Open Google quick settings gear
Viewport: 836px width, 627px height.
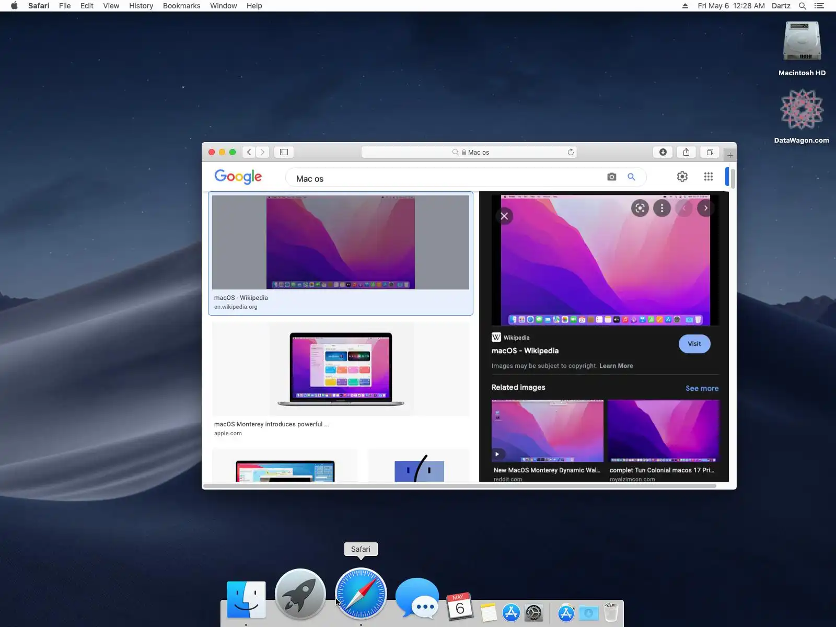682,177
